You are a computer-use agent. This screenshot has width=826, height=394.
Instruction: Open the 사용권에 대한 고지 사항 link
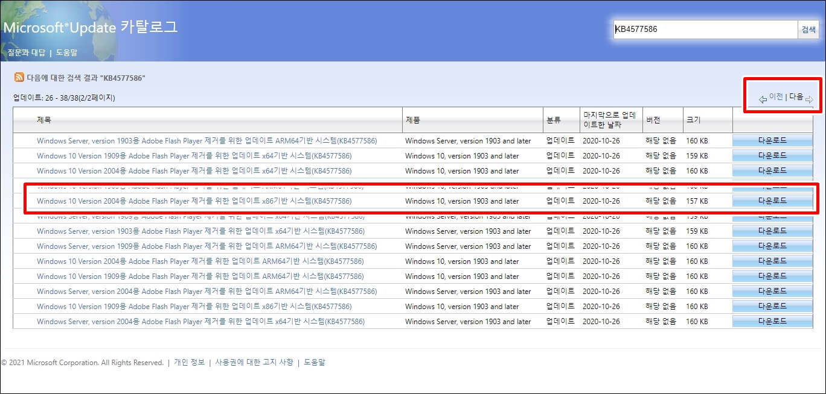(254, 362)
